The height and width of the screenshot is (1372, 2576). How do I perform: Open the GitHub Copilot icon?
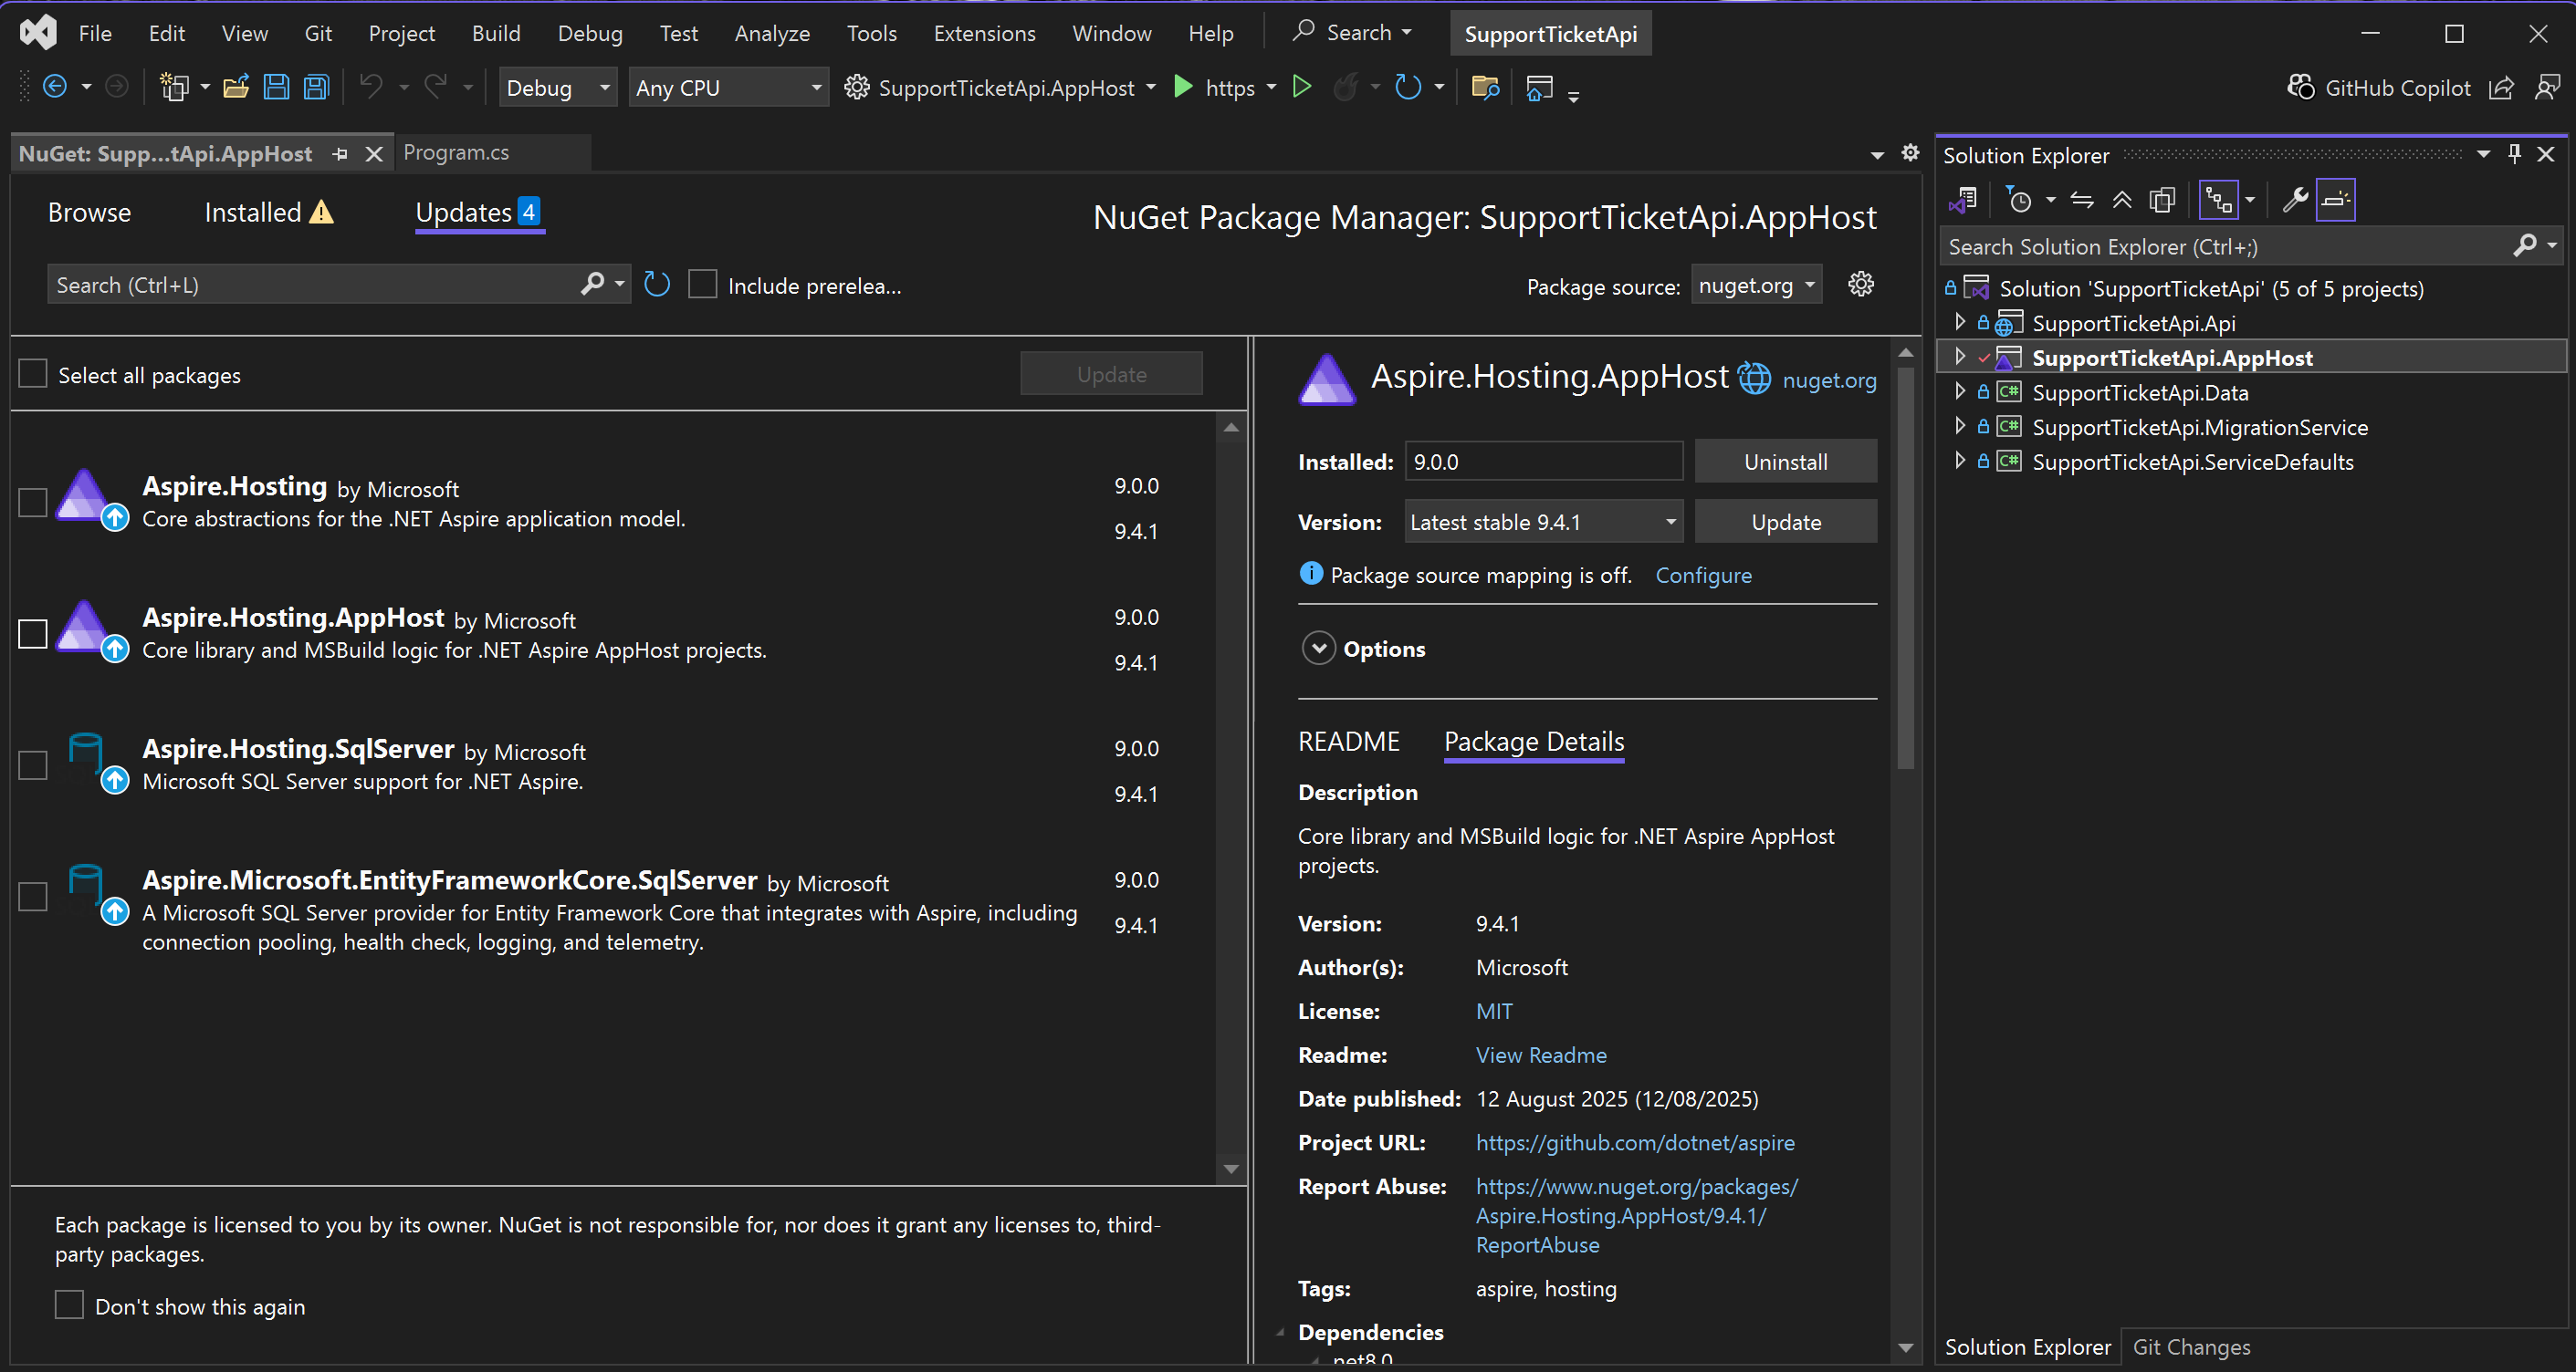2301,88
